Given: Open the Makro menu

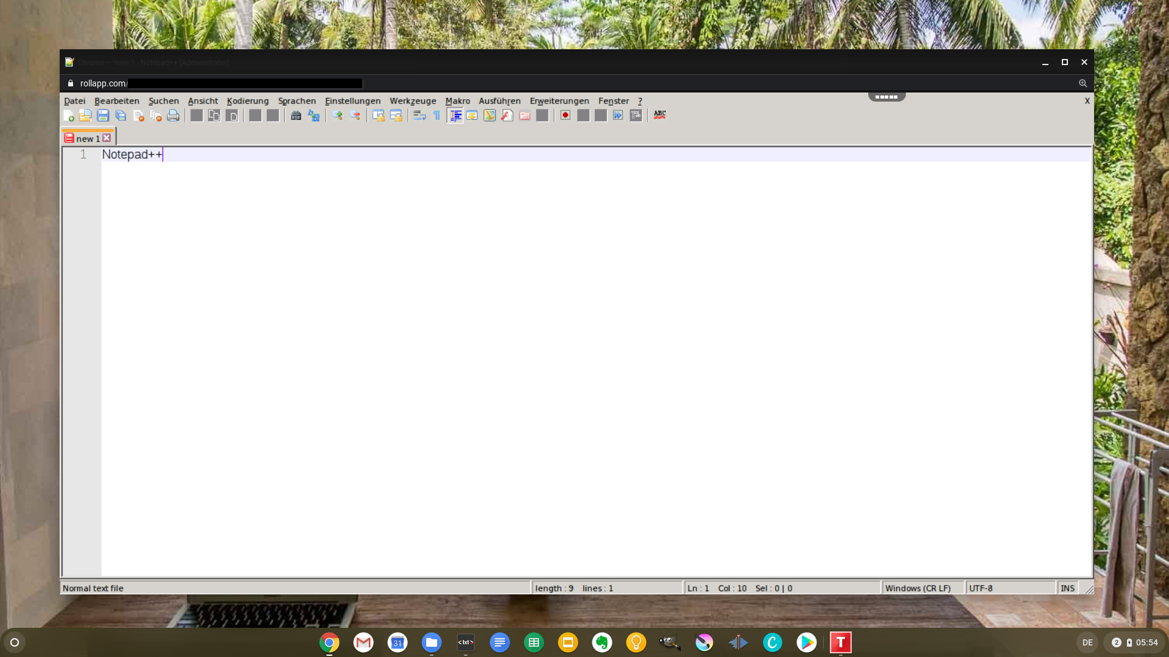Looking at the screenshot, I should pyautogui.click(x=458, y=101).
